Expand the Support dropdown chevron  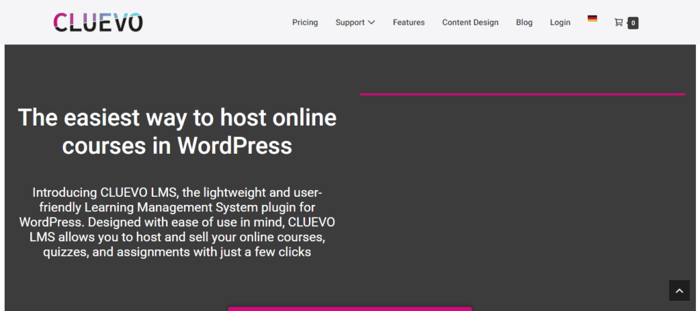[x=372, y=23]
